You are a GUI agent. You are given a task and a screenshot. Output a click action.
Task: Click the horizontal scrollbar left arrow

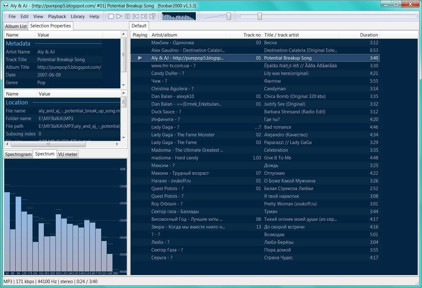[8, 144]
